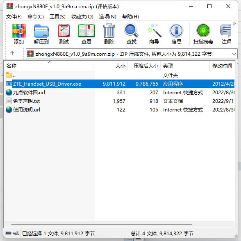Open the 选项(N) menu
This screenshot has height=241, width=241.
107,16
